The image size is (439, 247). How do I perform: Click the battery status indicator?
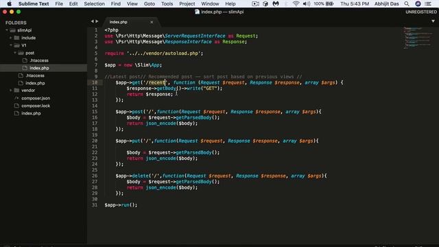pos(324,3)
